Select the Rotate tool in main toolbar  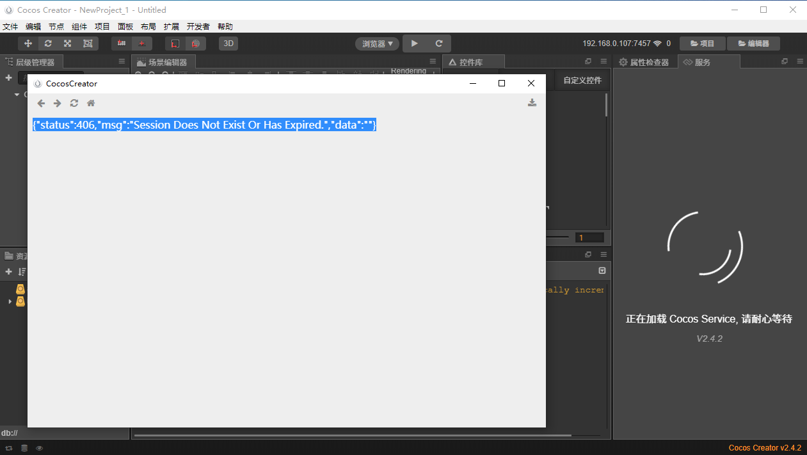[x=48, y=44]
